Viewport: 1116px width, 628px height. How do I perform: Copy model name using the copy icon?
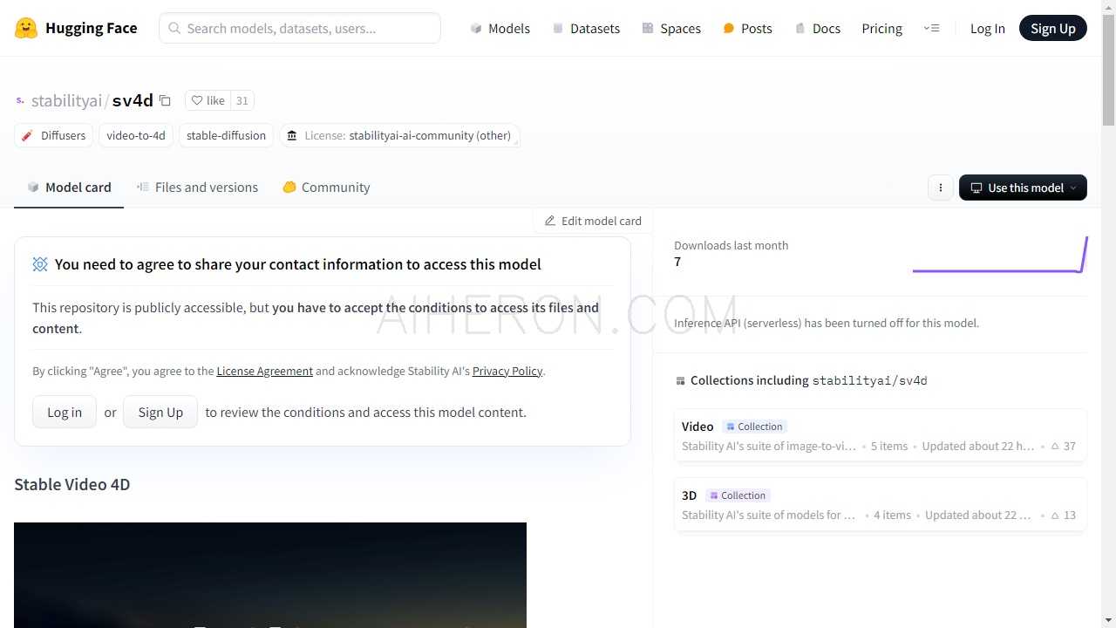point(165,100)
